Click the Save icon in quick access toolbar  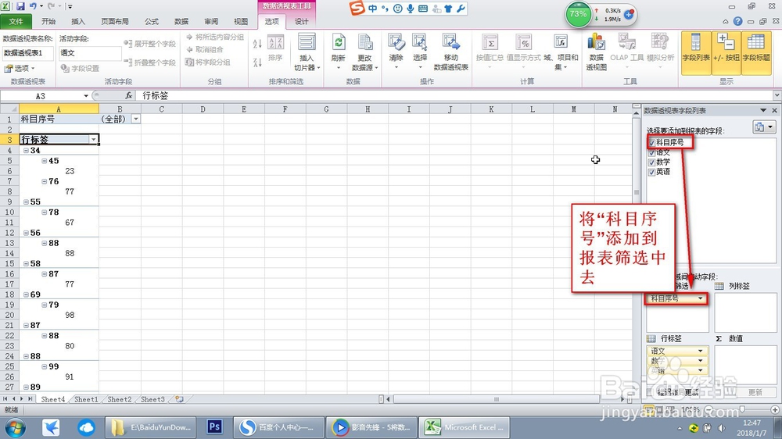(20, 6)
